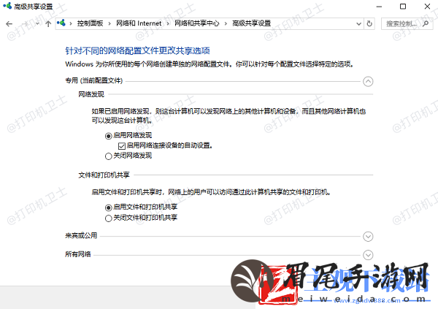438x309 pixels.
Task: Click heading 针对不同的网络配置文件更改共享选项
Action: point(137,50)
